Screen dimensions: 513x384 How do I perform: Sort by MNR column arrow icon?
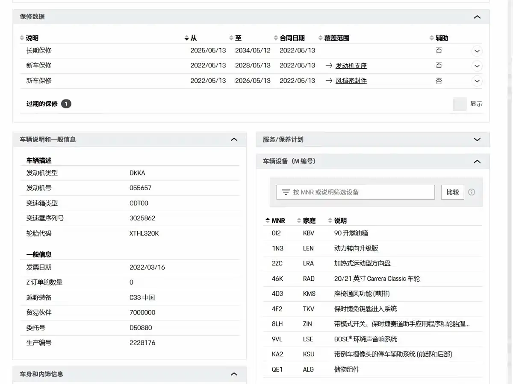(268, 221)
